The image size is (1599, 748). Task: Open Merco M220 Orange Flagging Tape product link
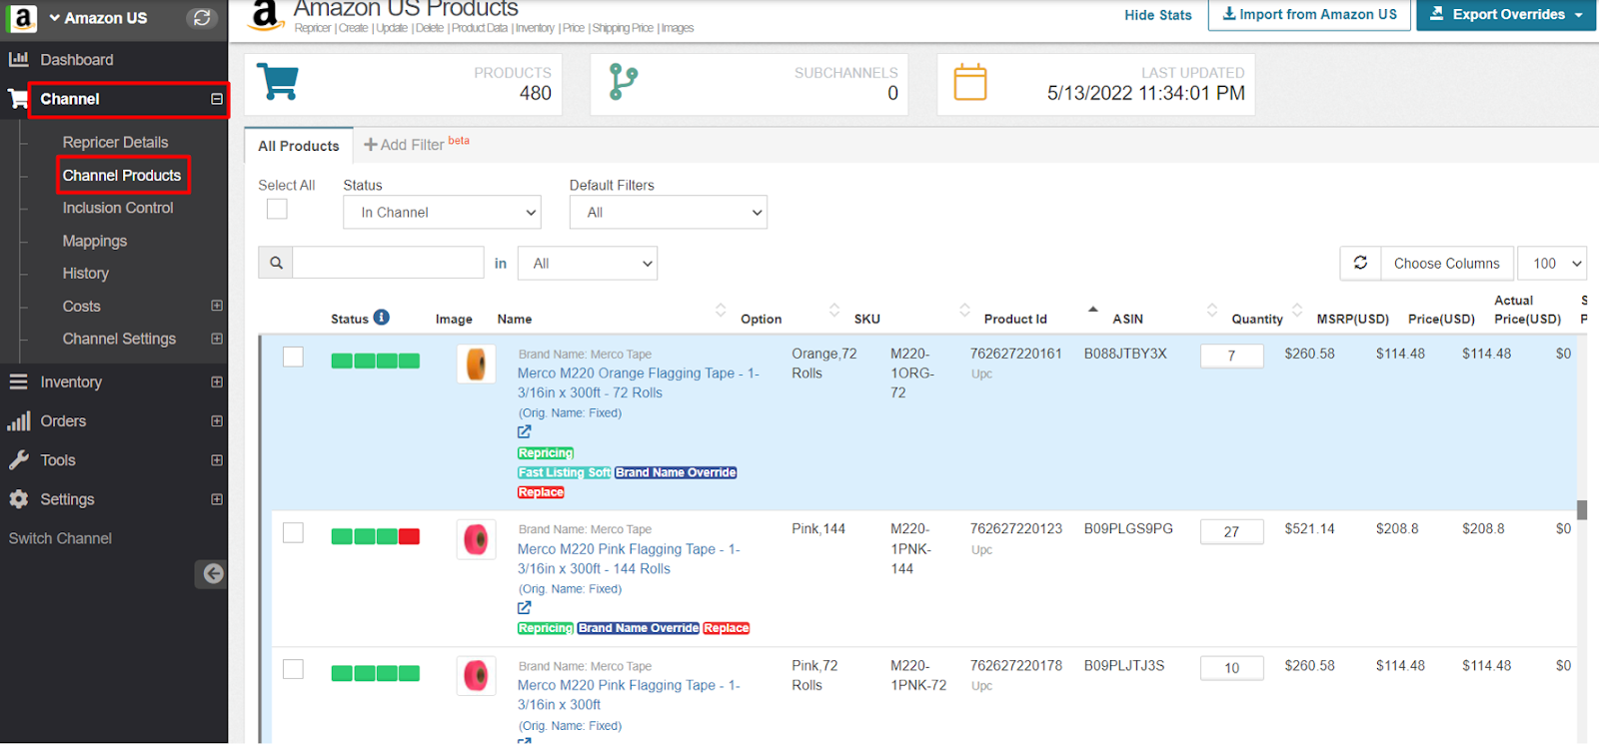point(638,382)
